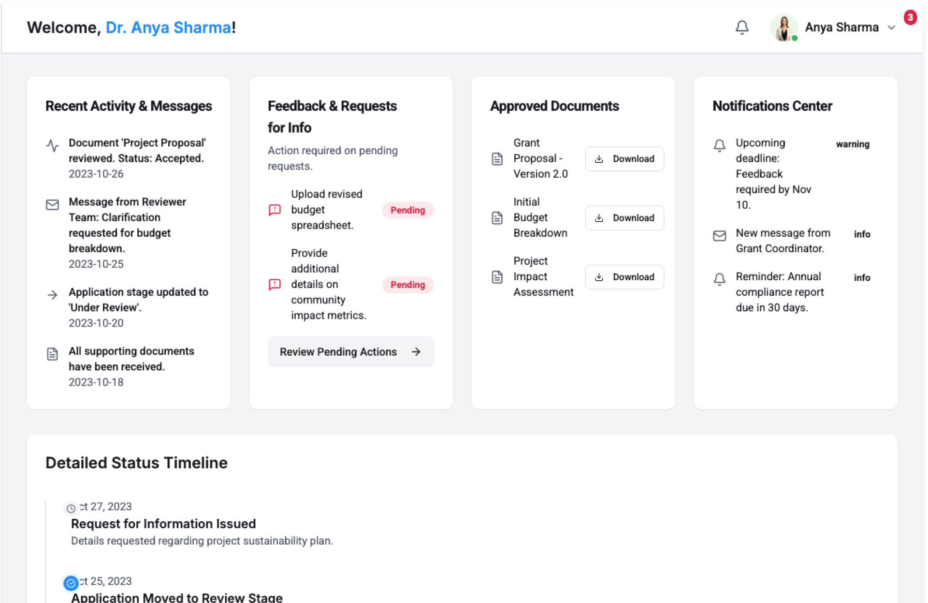Click alert icon for community impact metrics
The width and height of the screenshot is (928, 603).
coord(275,285)
